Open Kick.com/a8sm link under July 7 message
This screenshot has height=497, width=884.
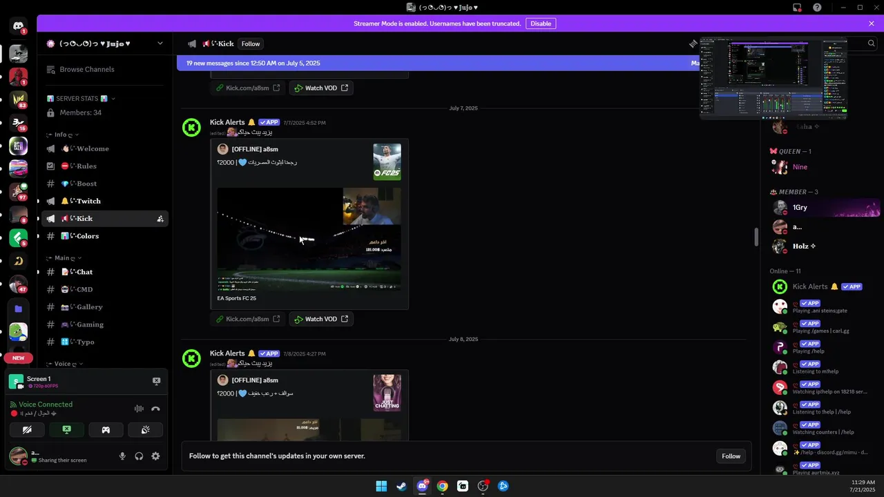[247, 319]
